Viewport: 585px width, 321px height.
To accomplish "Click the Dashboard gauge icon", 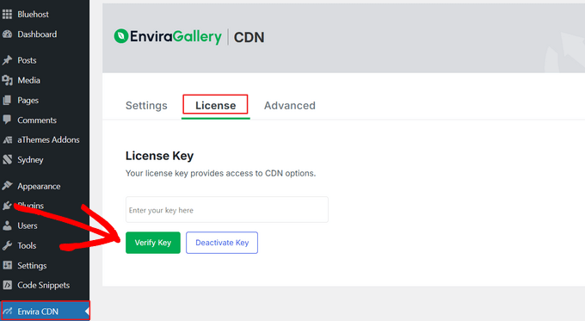I will [7, 34].
